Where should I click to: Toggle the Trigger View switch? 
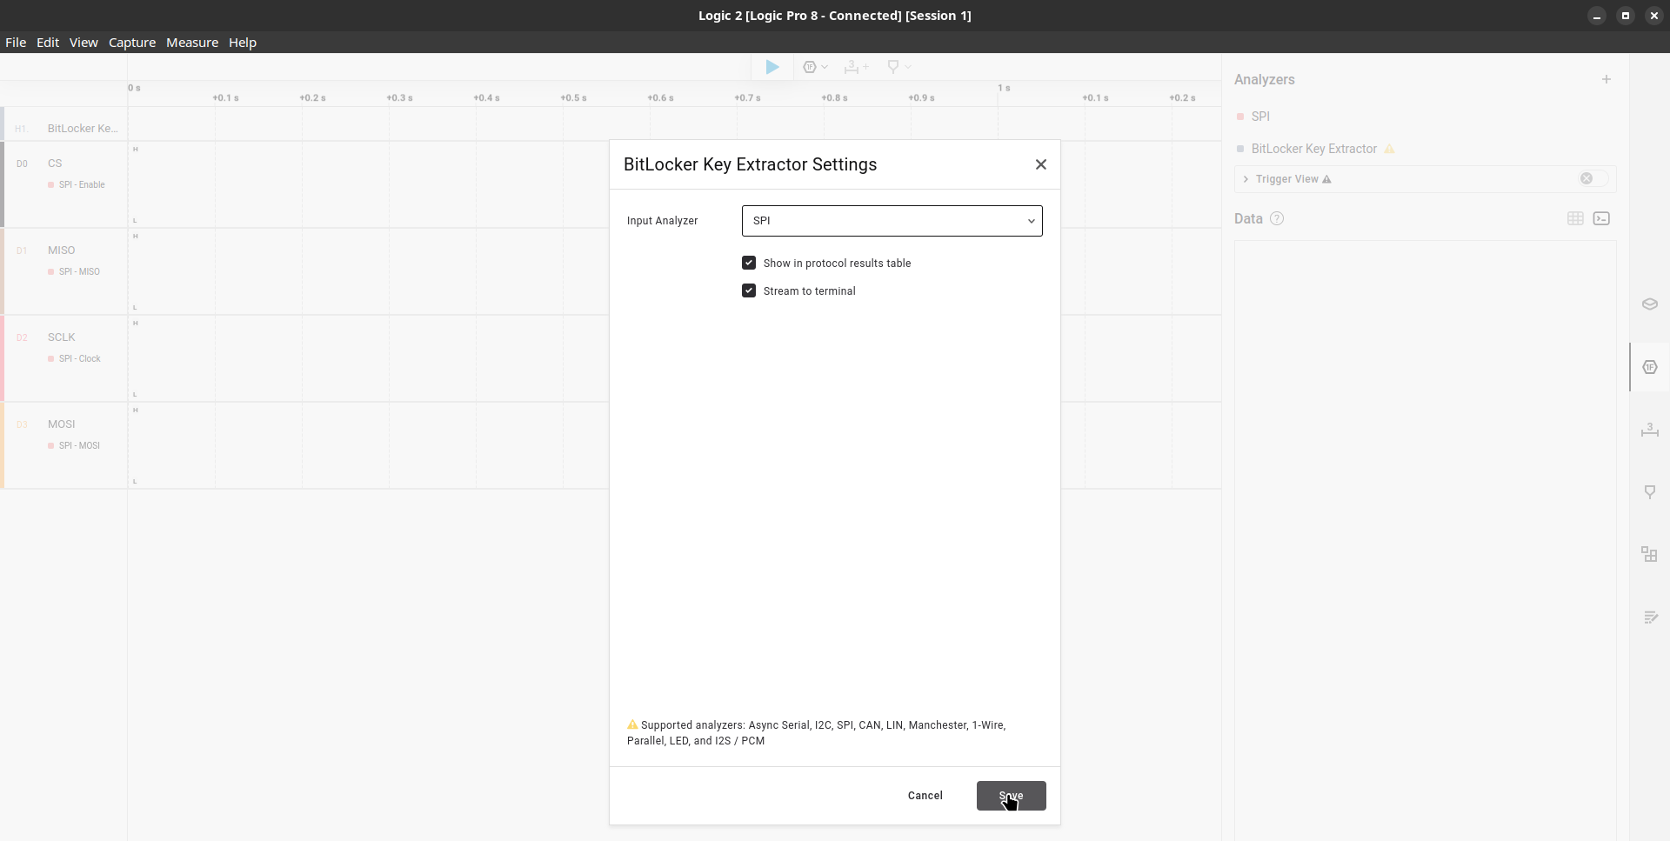point(1593,178)
